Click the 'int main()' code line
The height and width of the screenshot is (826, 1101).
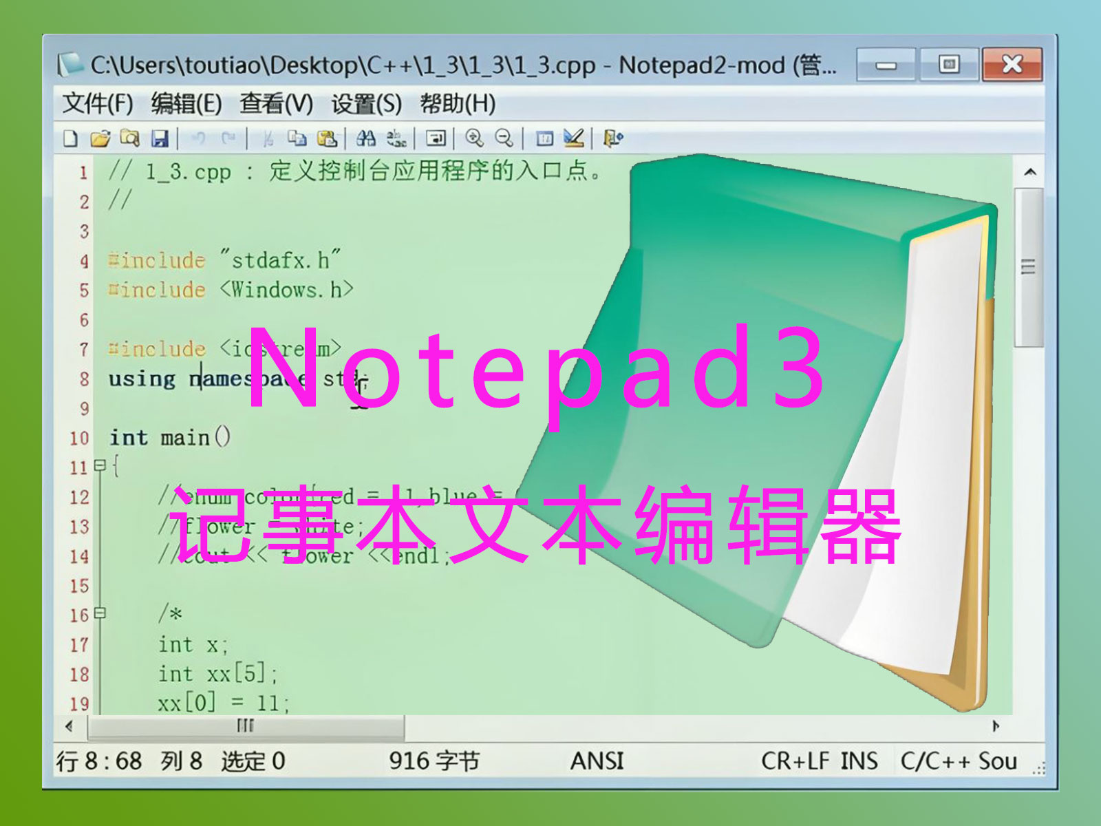pos(170,438)
